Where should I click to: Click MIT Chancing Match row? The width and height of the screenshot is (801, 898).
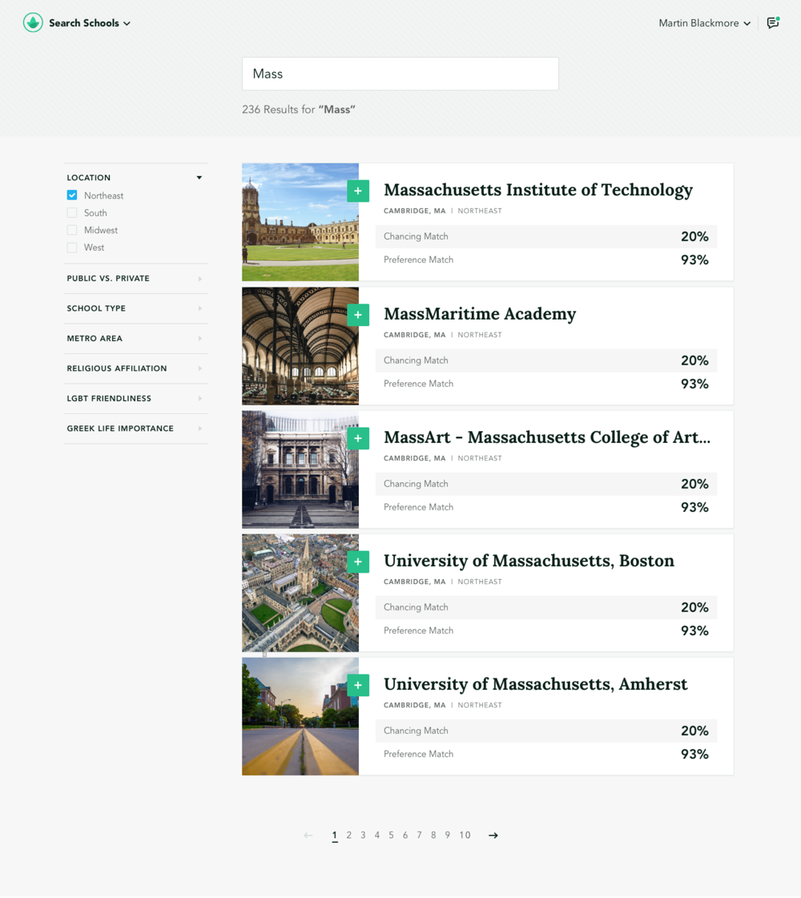(x=546, y=236)
